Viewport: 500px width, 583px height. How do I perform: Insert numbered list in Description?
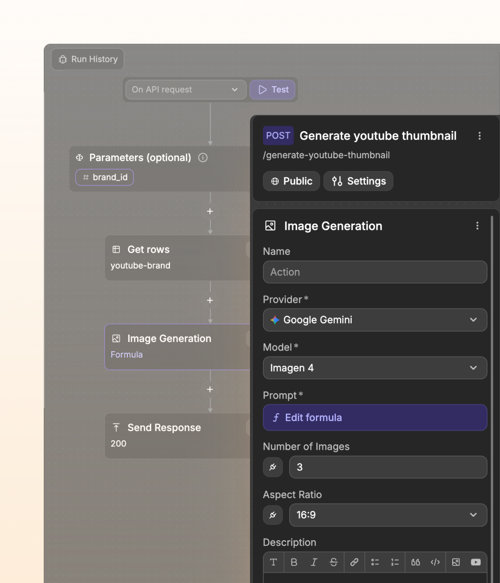click(395, 562)
